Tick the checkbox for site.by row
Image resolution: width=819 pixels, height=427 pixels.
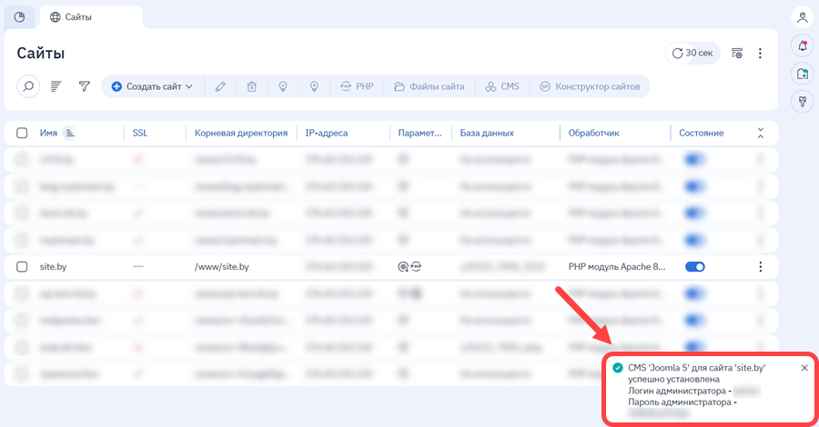[22, 267]
